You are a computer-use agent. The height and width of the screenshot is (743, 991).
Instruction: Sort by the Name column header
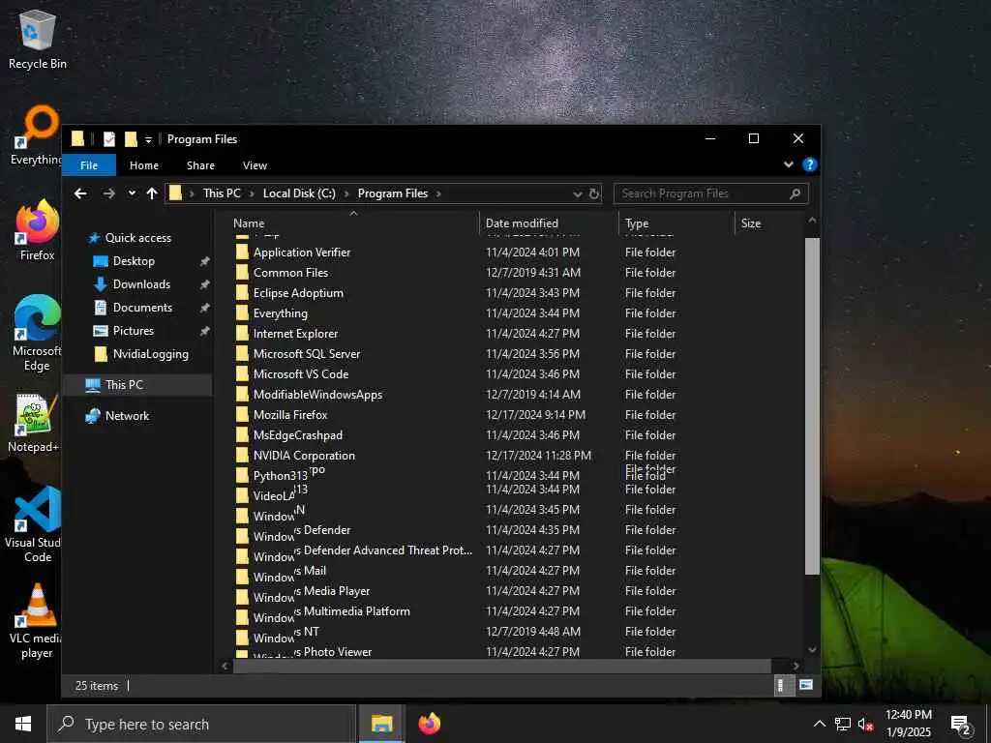click(x=353, y=223)
